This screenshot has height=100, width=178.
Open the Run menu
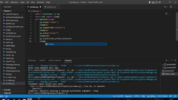point(33,2)
